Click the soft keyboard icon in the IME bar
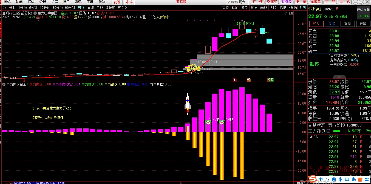The image size is (371, 184). (x=347, y=179)
